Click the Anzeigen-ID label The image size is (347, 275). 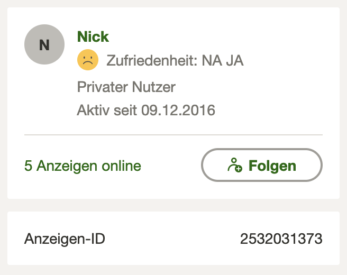pos(65,239)
